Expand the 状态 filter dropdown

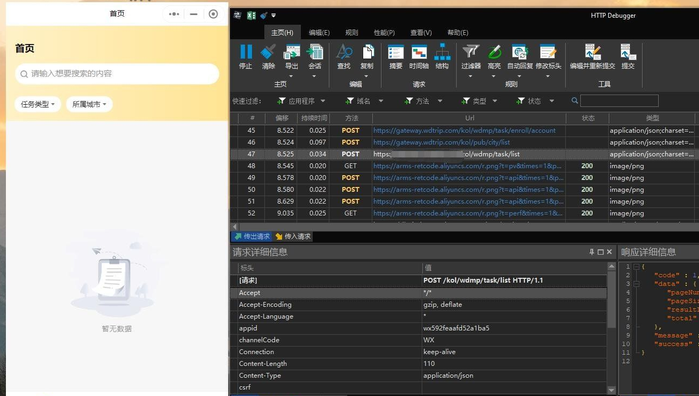click(x=550, y=100)
